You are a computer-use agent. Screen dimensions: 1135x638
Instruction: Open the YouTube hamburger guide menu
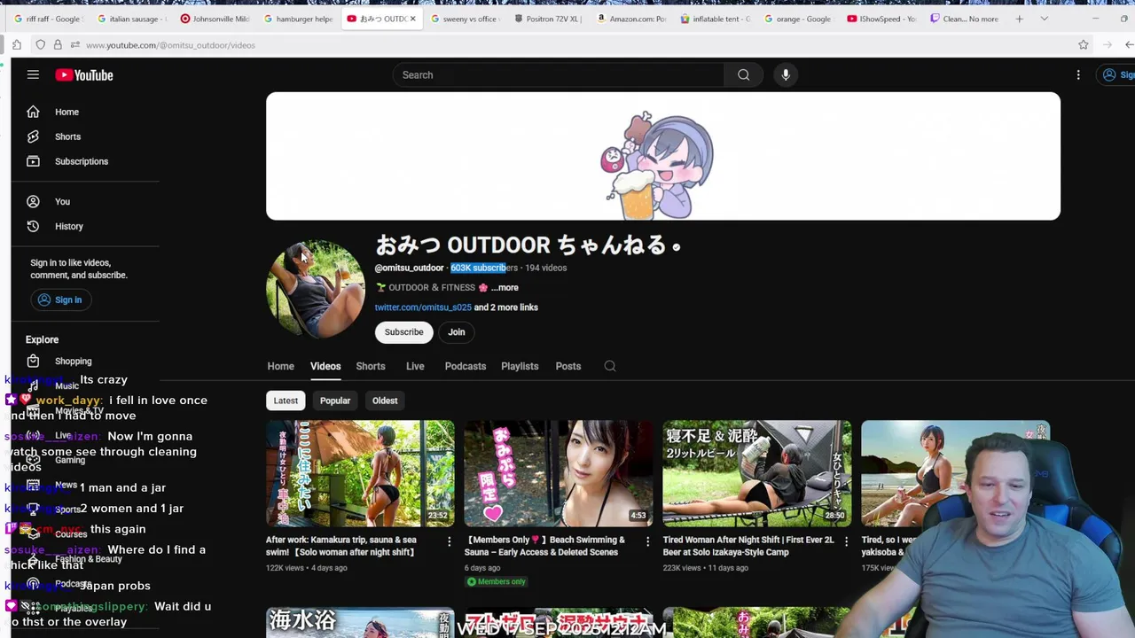(33, 75)
